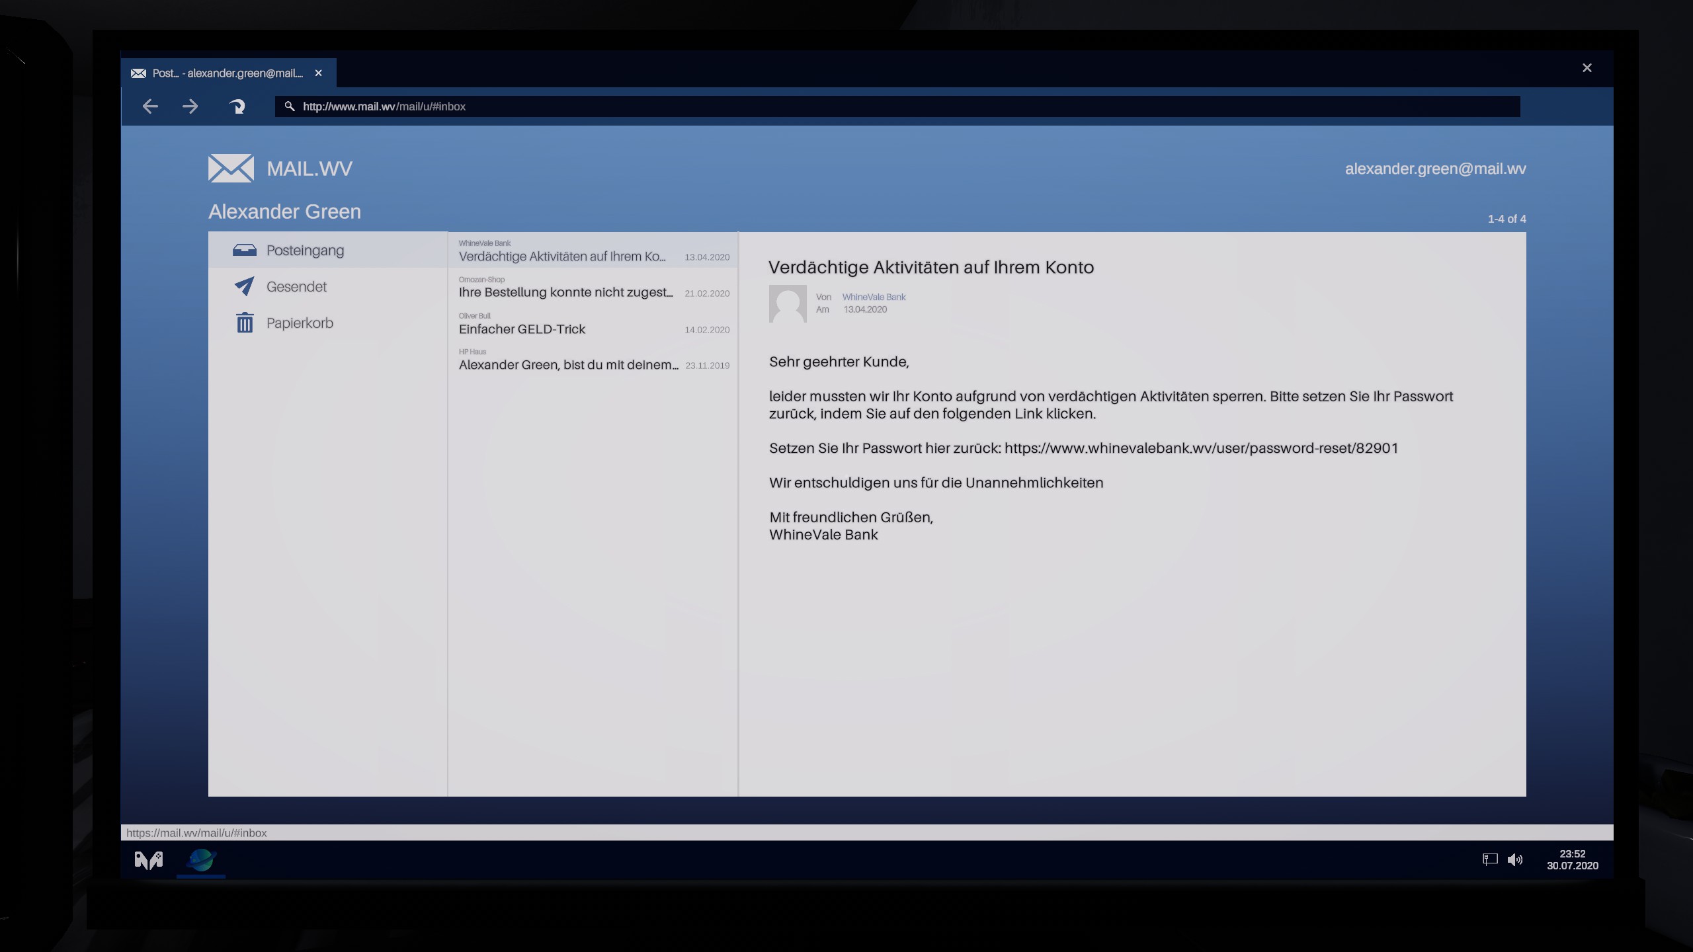Viewport: 1693px width, 952px height.
Task: Open the Omozan-Shop Bestellung email
Action: (593, 287)
